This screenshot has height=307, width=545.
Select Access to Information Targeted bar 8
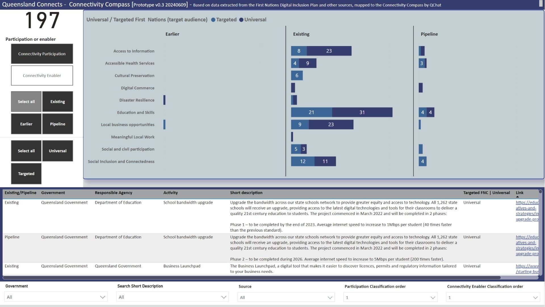(x=299, y=51)
